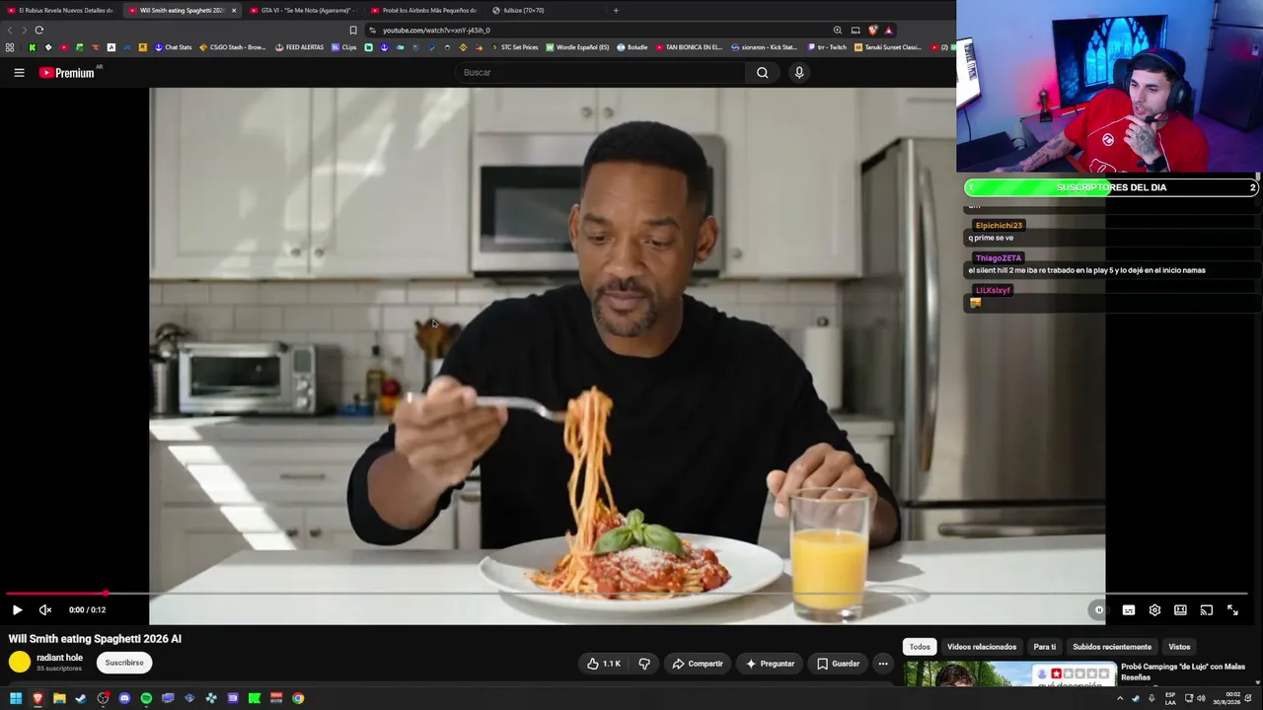
Task: Select the Videos relacionados filter chip
Action: (982, 647)
